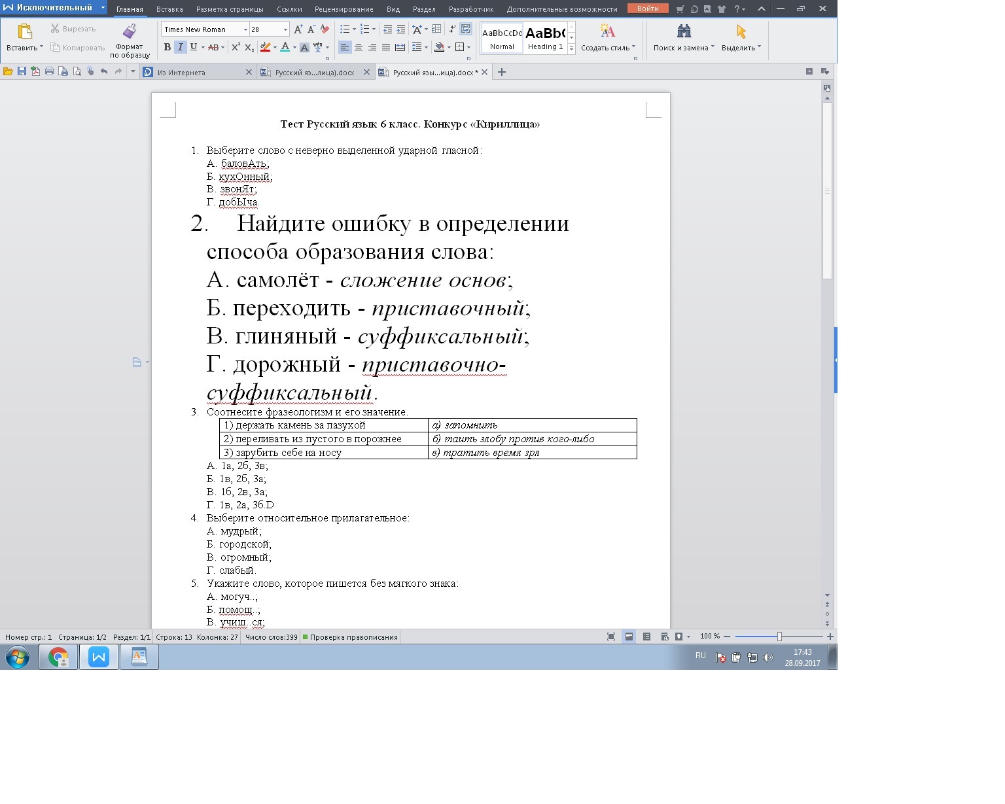1005x804 pixels.
Task: Open the Paste (Вставить) dropdown arrow
Action: (41, 48)
